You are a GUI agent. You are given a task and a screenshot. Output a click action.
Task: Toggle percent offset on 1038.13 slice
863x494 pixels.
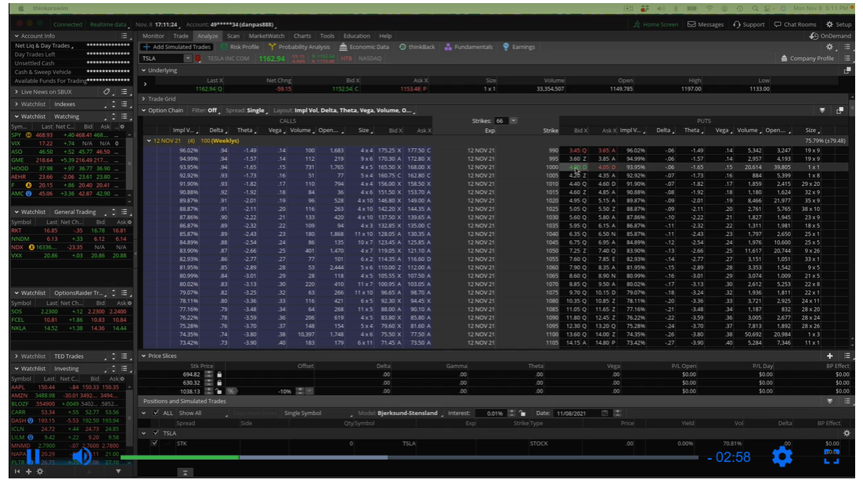pyautogui.click(x=230, y=392)
